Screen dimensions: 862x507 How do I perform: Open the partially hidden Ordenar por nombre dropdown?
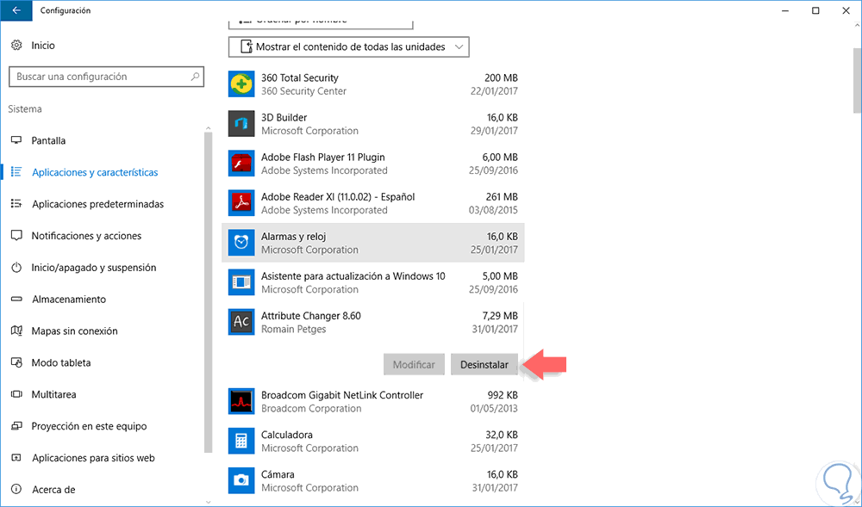(321, 23)
